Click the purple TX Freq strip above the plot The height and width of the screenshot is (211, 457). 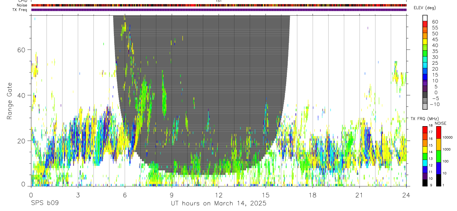(219, 10)
